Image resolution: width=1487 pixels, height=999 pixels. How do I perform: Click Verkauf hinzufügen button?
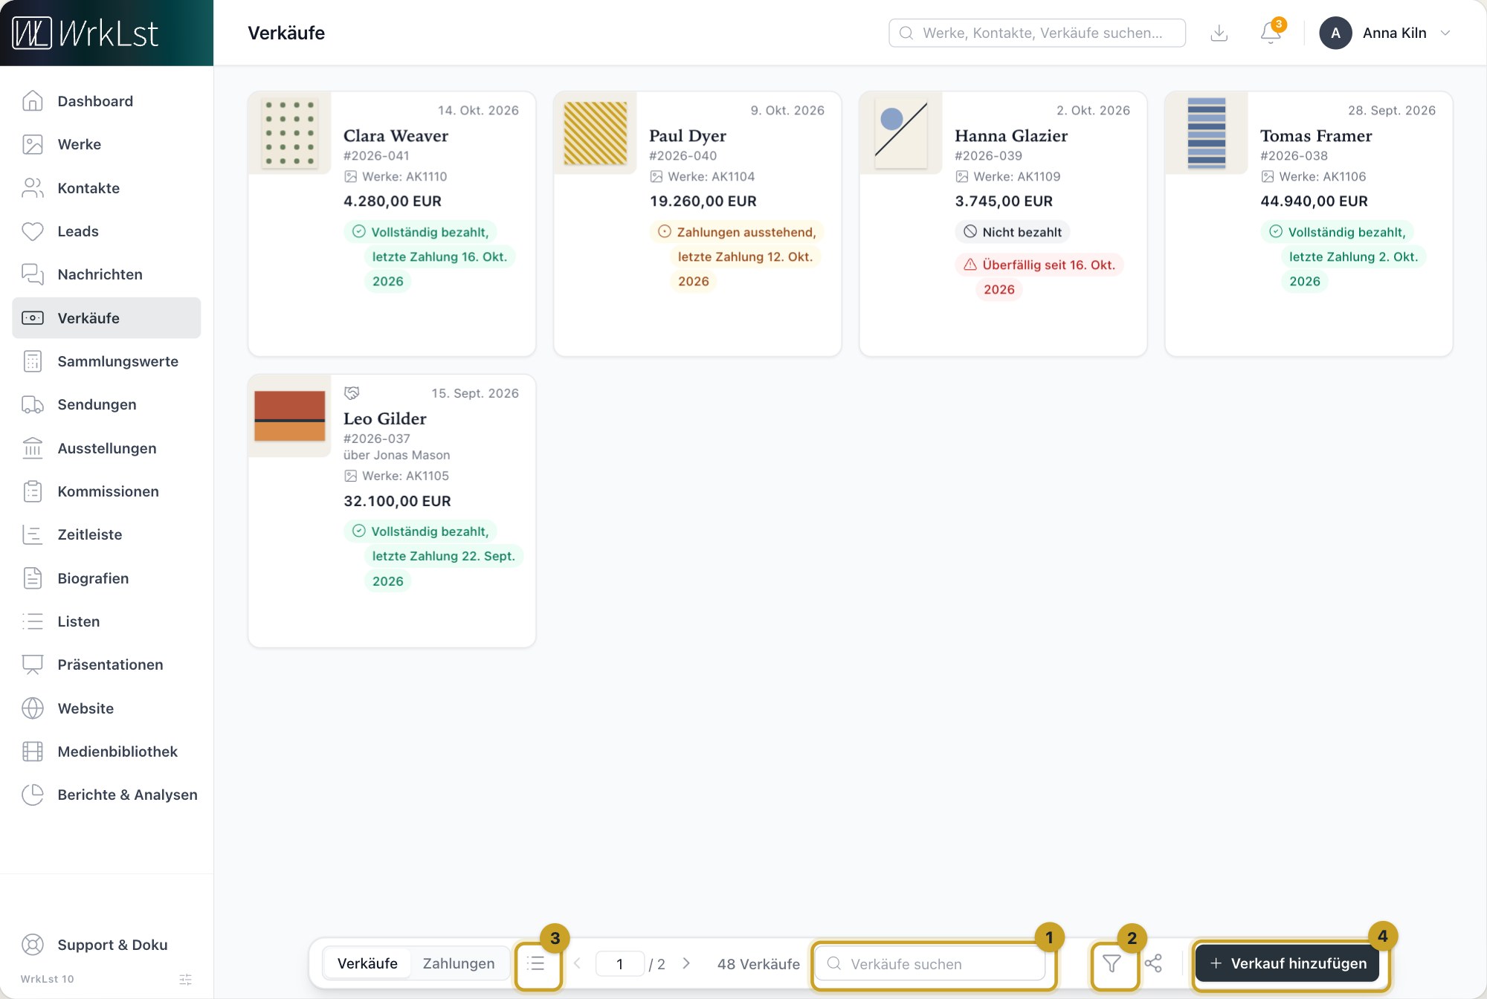point(1288,963)
